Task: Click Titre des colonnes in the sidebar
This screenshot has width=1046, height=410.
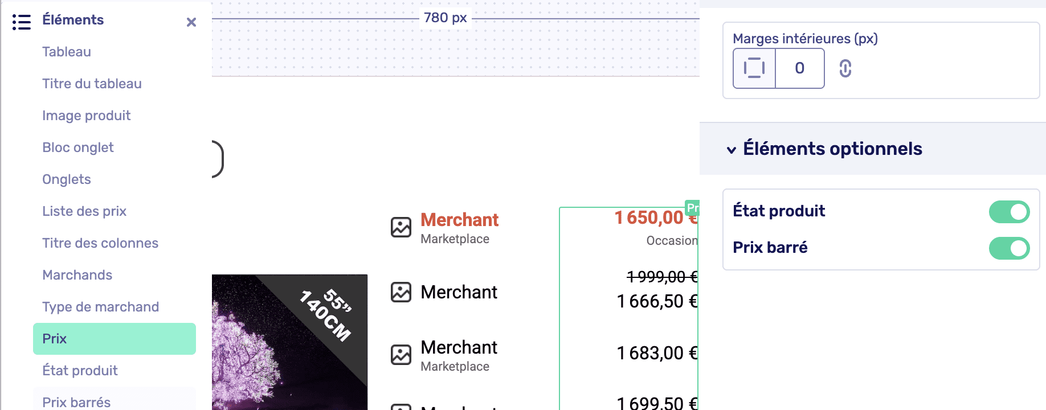Action: click(100, 243)
